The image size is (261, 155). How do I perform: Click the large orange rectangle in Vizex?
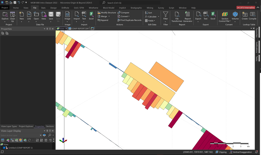(x=166, y=76)
